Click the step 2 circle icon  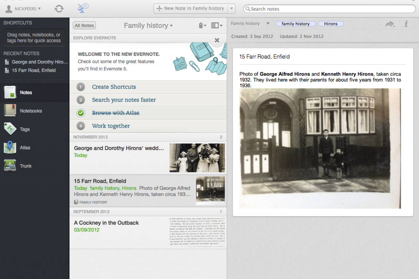[81, 100]
